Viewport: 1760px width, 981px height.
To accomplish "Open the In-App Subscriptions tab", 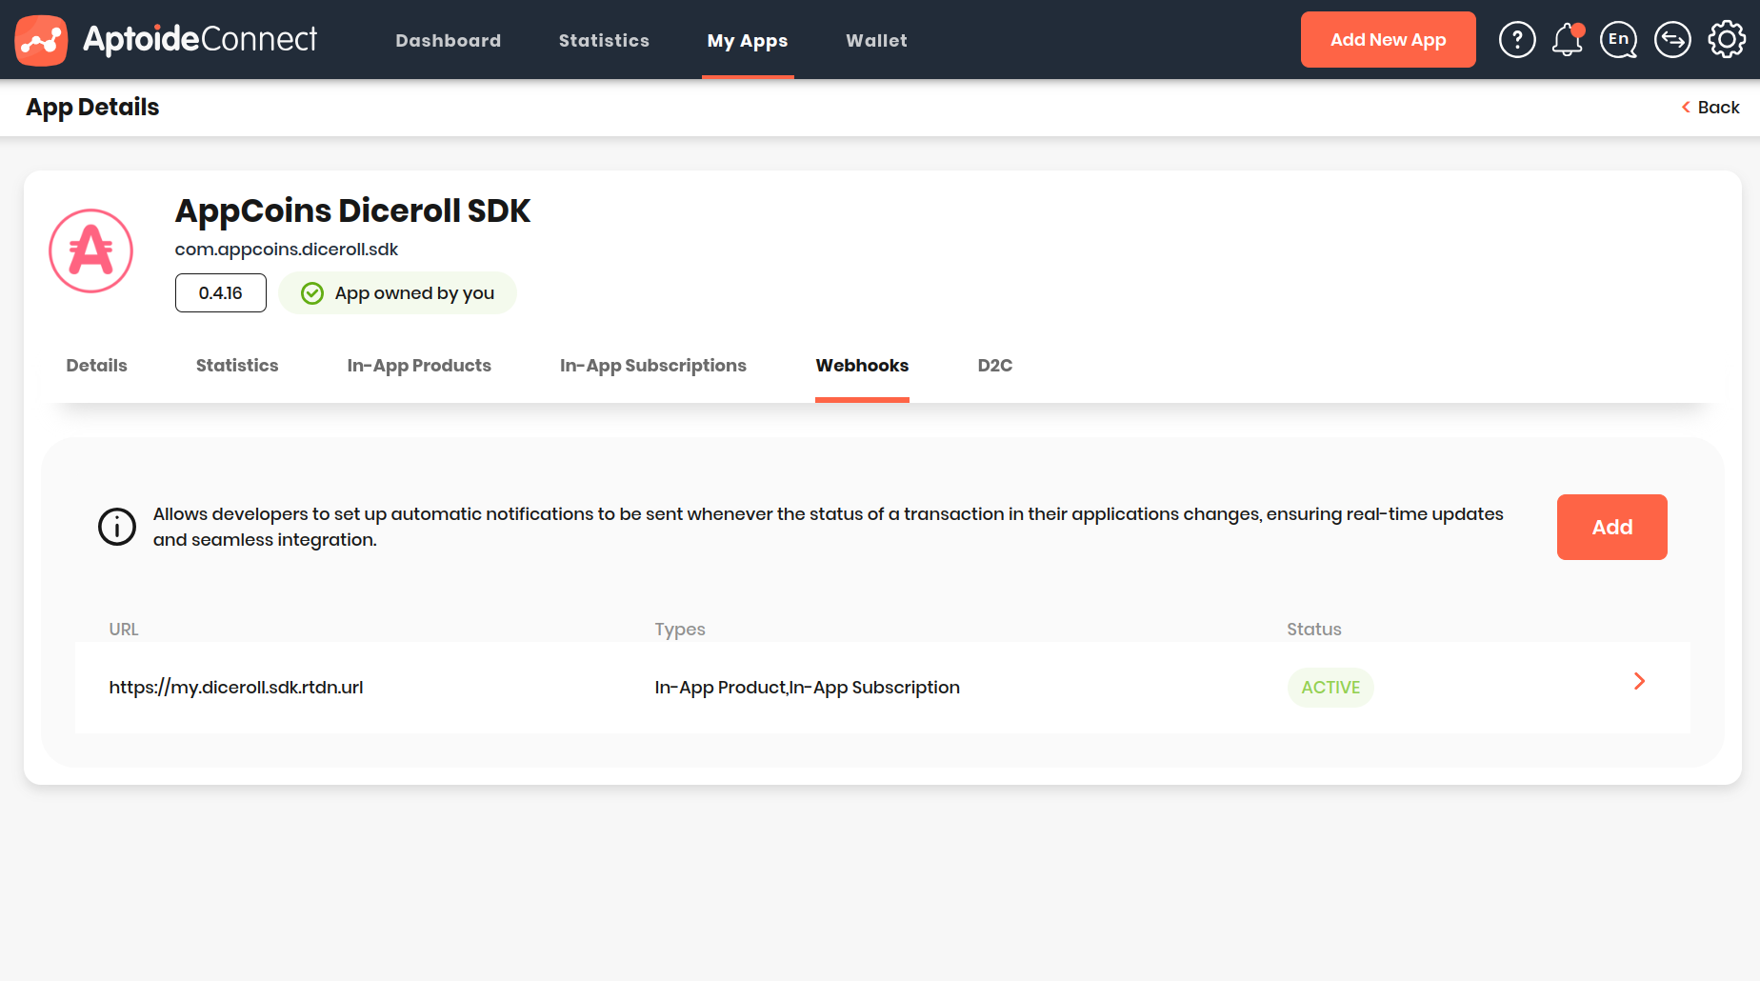I will [653, 366].
